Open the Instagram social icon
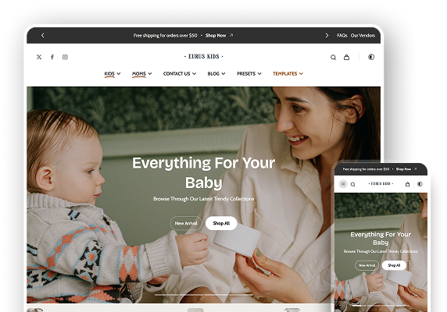The width and height of the screenshot is (447, 312). [65, 57]
